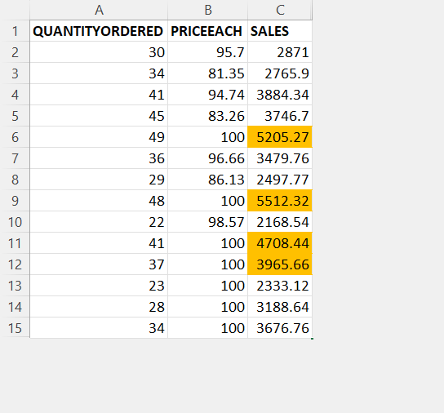Select row 10 header

point(15,222)
